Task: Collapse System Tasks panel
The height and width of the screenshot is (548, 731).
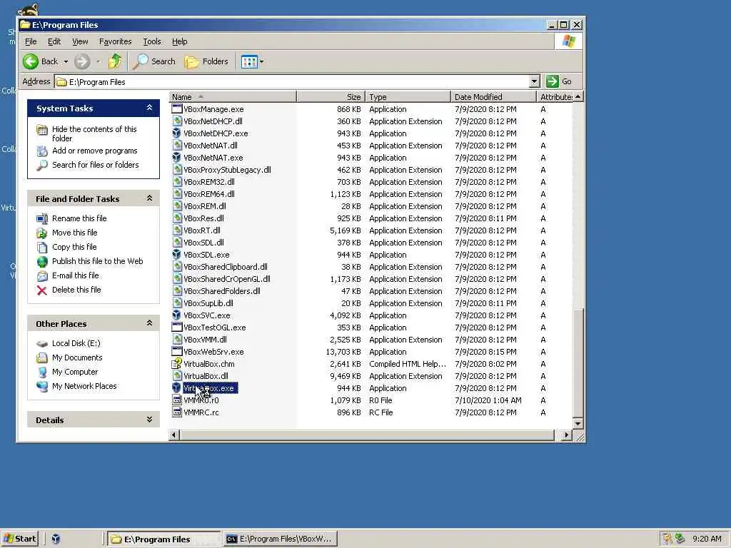Action: tap(149, 108)
